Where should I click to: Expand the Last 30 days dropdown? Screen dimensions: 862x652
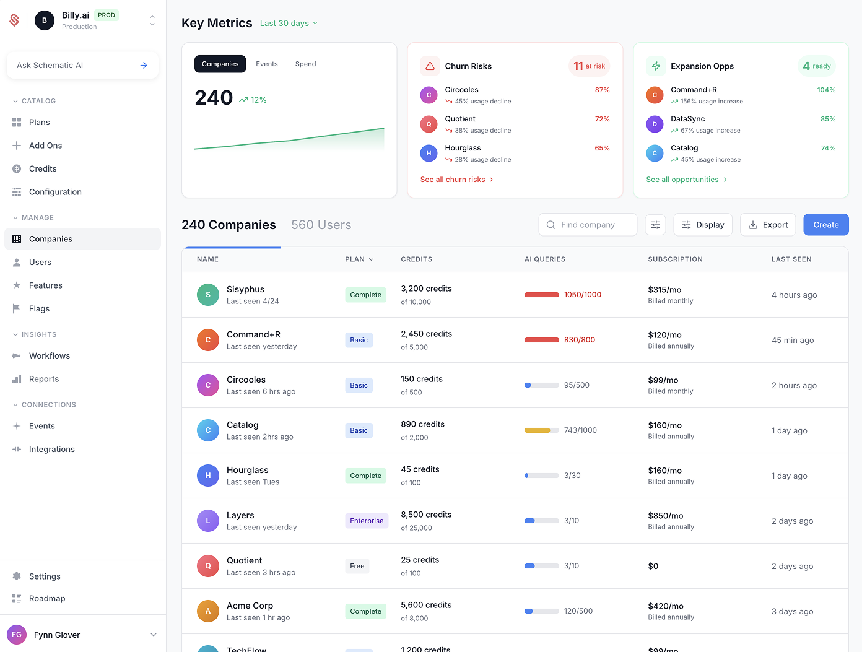tap(289, 24)
